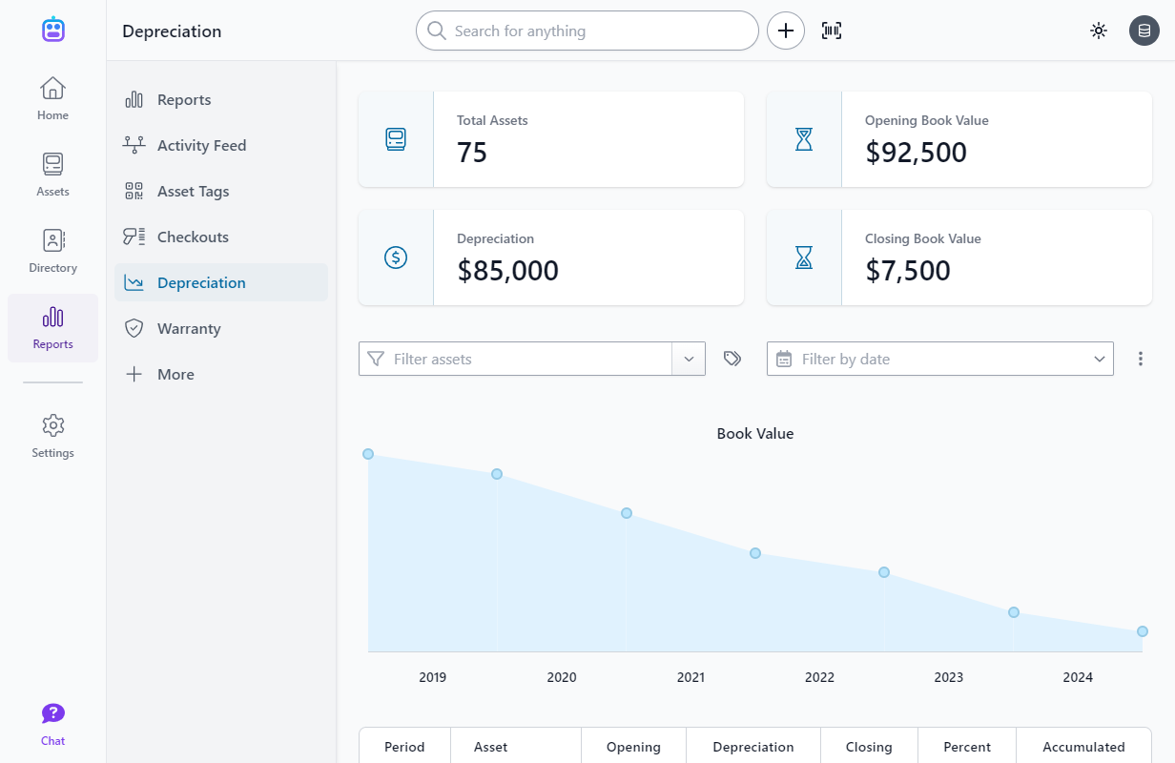The image size is (1175, 763).
Task: Click inside the Search for anything field
Action: [587, 30]
